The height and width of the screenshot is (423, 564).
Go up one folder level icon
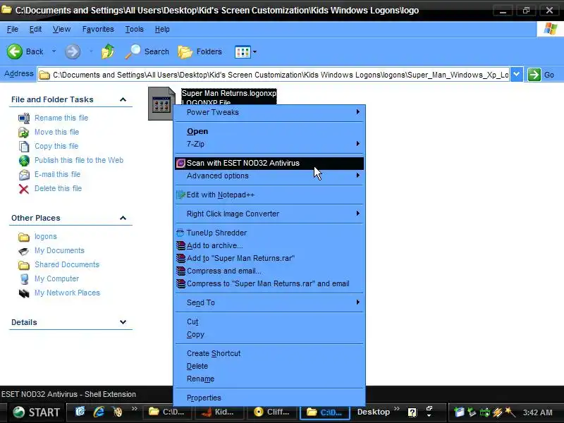click(x=108, y=51)
